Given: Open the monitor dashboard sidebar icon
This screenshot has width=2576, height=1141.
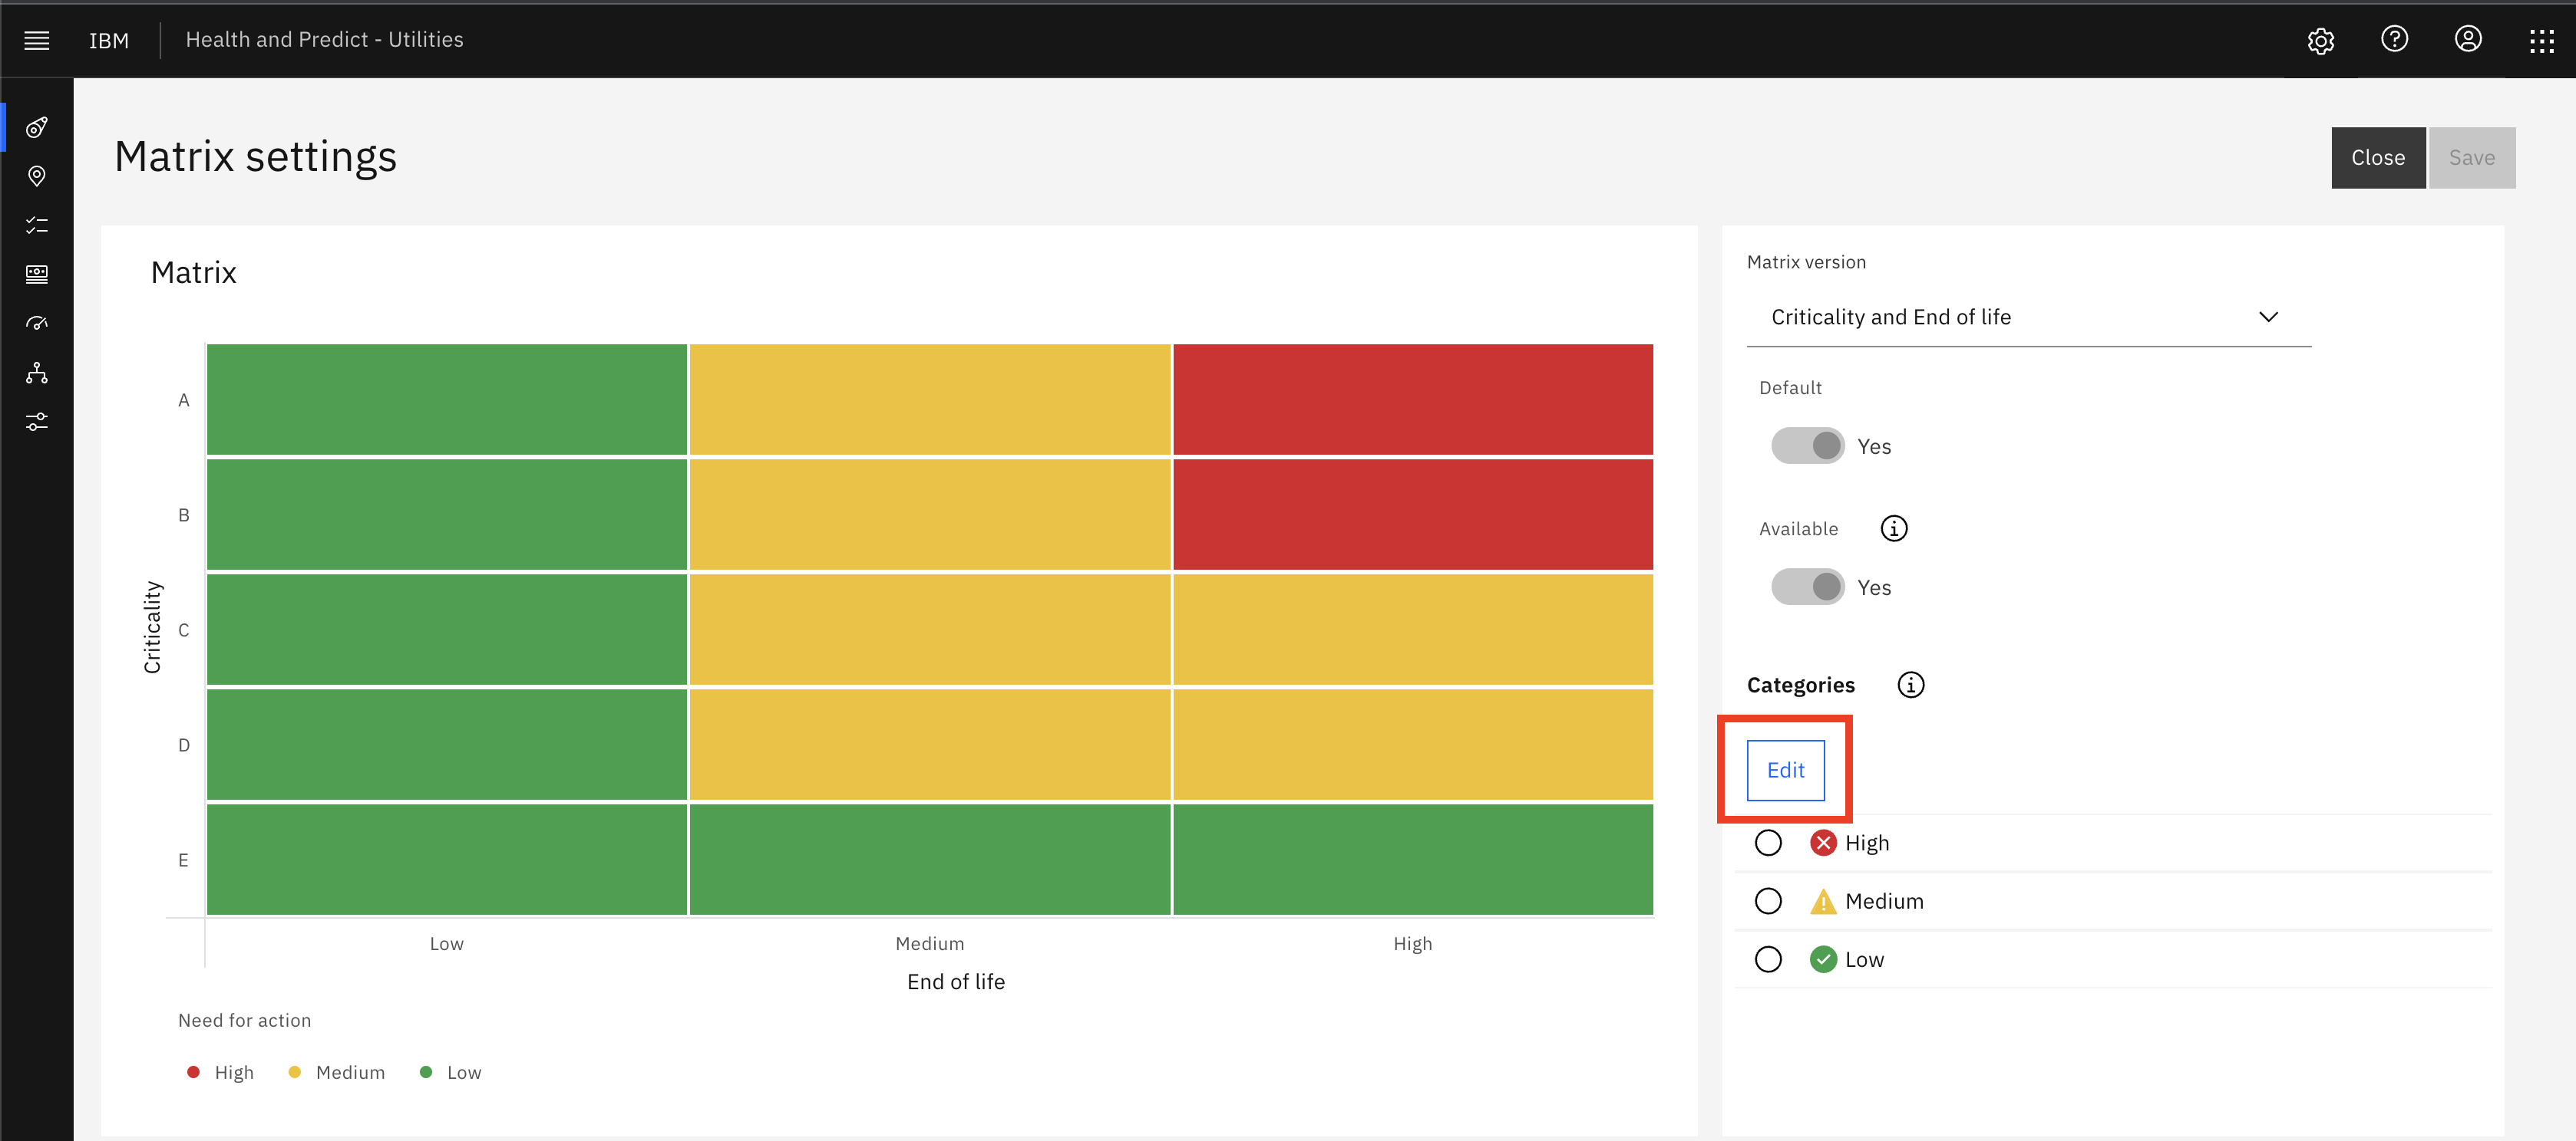Looking at the screenshot, I should (37, 274).
